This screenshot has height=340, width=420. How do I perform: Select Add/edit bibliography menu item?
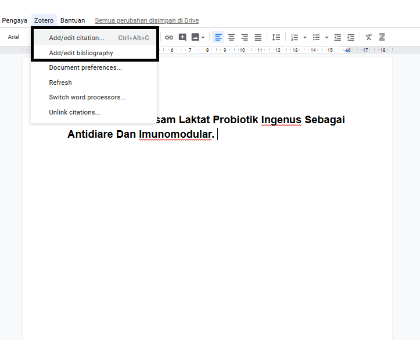pyautogui.click(x=81, y=53)
